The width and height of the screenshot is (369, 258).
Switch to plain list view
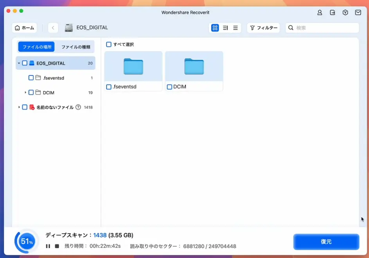(235, 28)
